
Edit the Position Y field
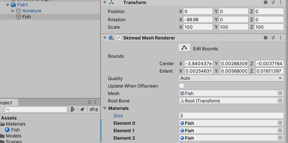pyautogui.click(x=233, y=11)
